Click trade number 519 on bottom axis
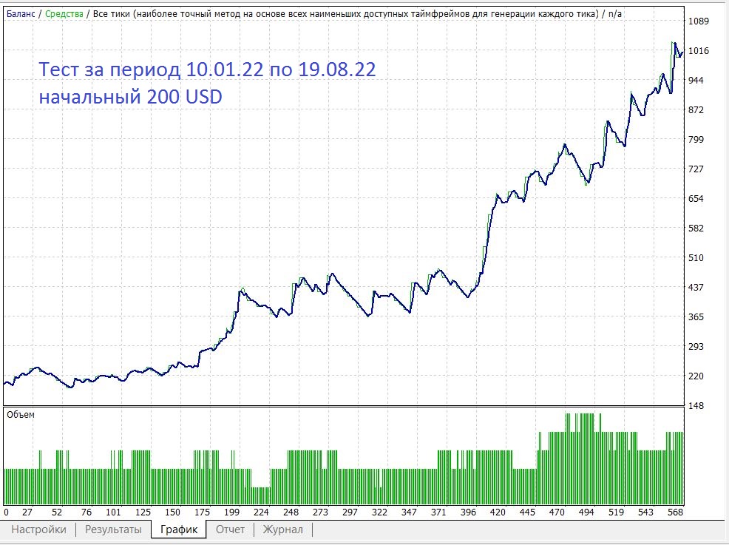 point(616,512)
